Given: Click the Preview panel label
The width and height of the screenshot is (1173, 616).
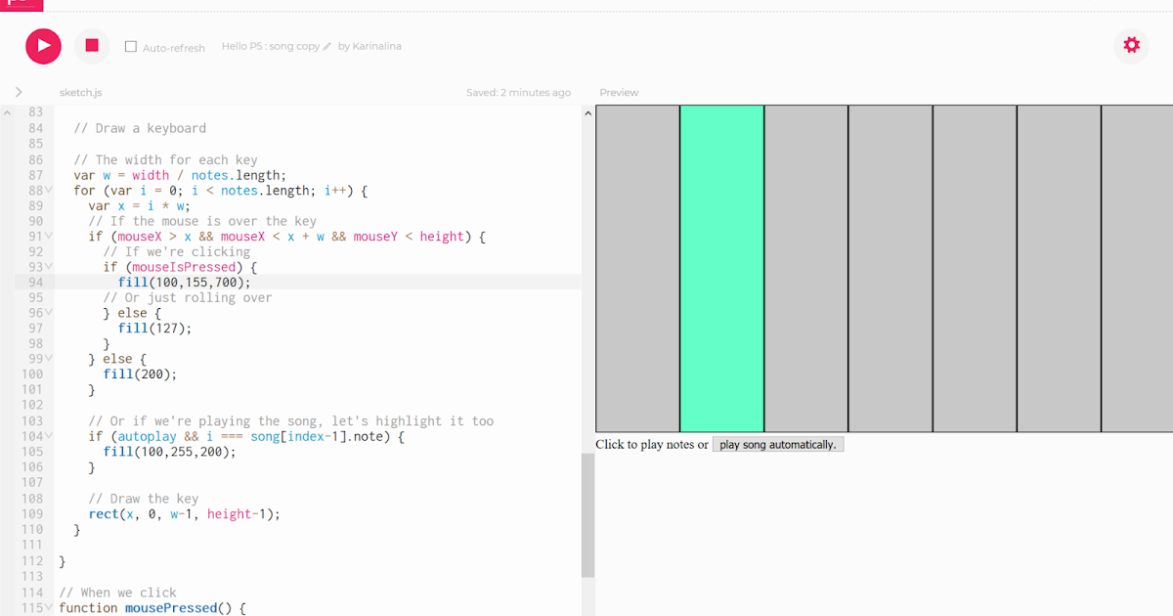Looking at the screenshot, I should click(619, 92).
